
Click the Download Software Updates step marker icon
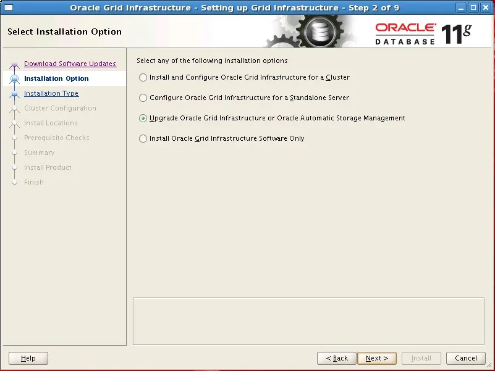tap(14, 64)
